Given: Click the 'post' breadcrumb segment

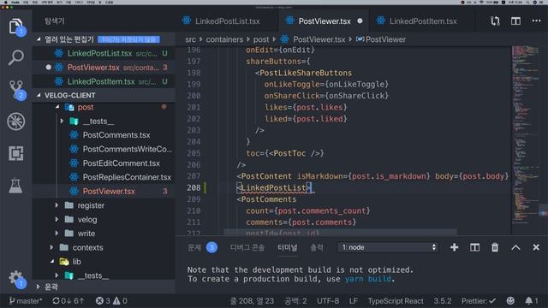Looking at the screenshot, I should [x=261, y=39].
